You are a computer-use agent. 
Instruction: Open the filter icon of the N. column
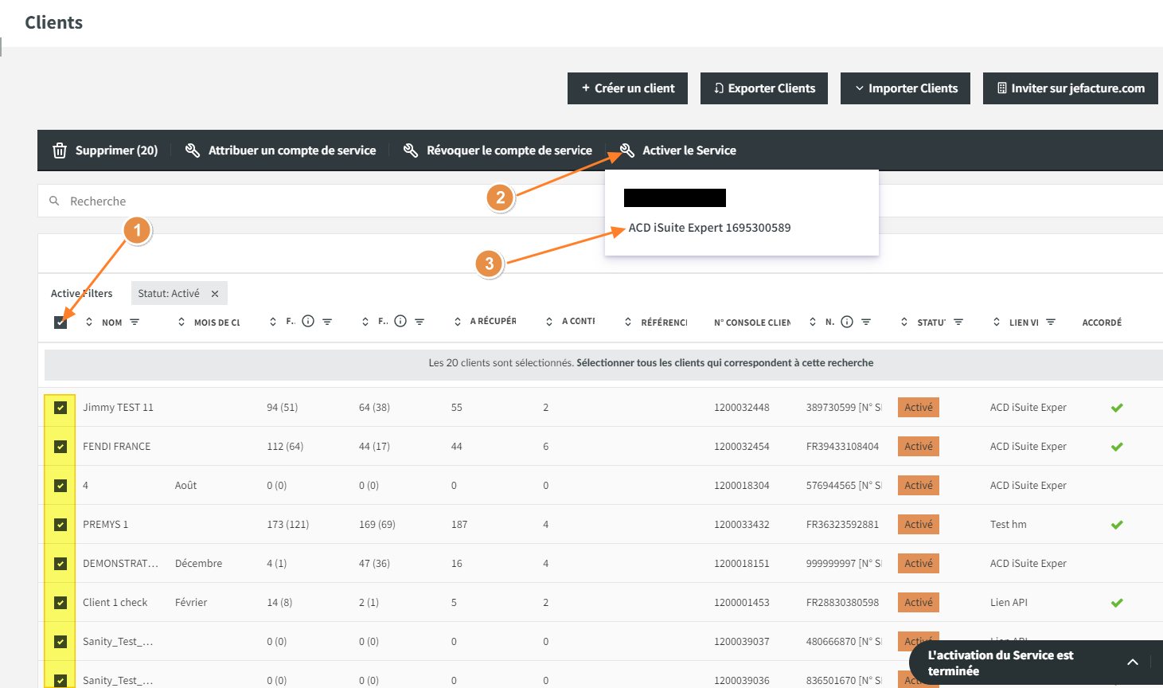(866, 322)
